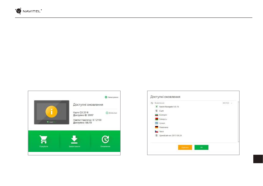This screenshot has width=263, height=186.
Task: Click the Оновлення label under the clock
Action: click(x=105, y=147)
